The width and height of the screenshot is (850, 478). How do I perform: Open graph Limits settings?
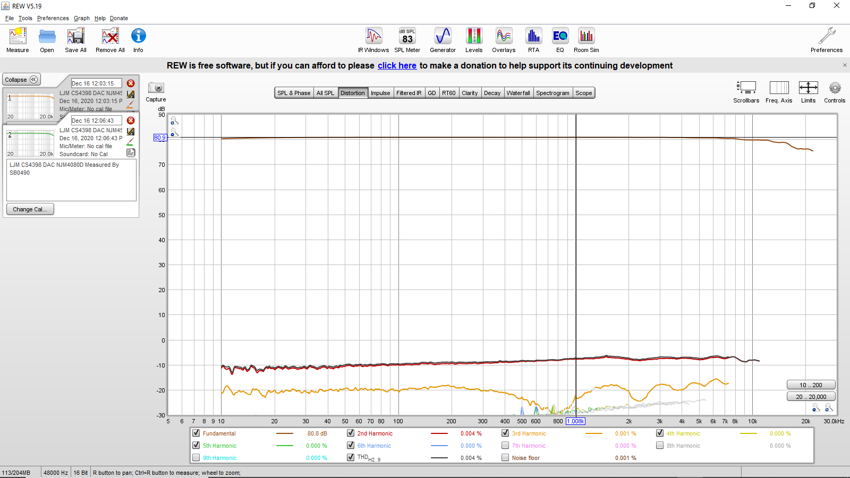click(808, 92)
